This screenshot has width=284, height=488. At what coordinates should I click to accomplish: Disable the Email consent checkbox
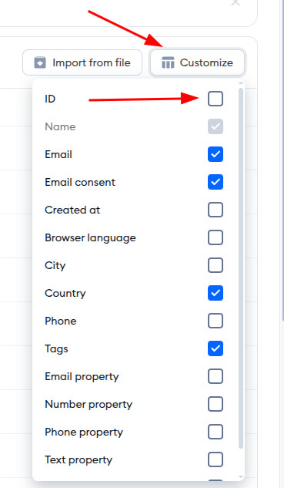[216, 182]
